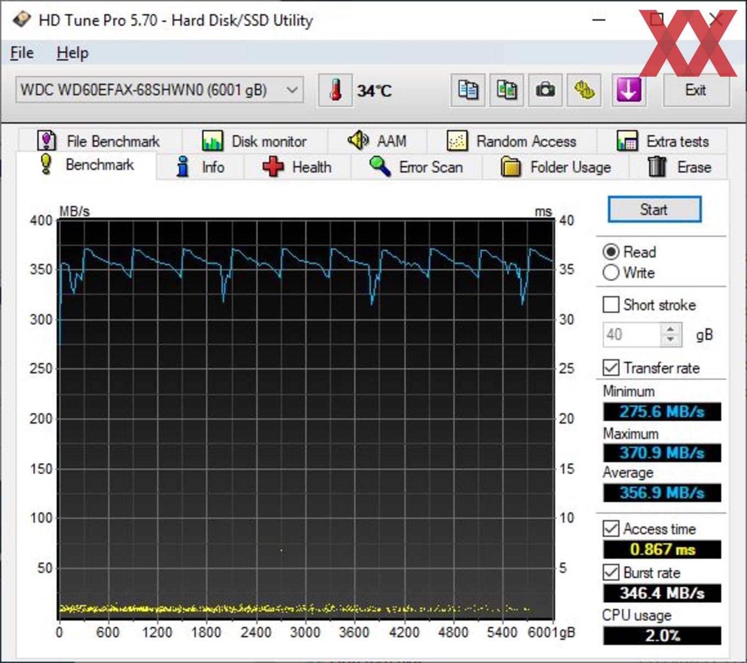Image resolution: width=747 pixels, height=663 pixels.
Task: Disable the Burst rate checkbox
Action: click(x=611, y=573)
